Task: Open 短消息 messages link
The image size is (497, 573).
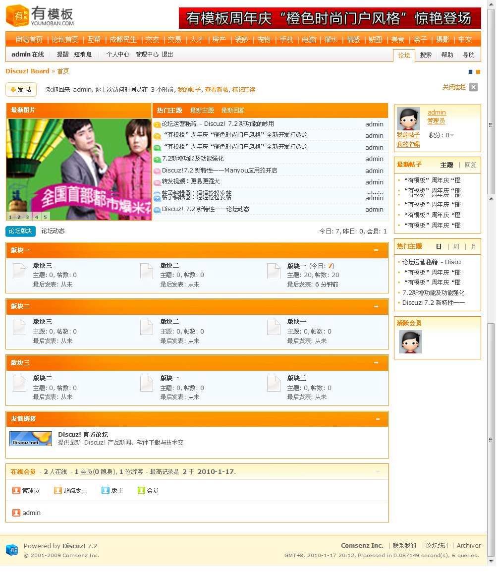Action: 83,55
